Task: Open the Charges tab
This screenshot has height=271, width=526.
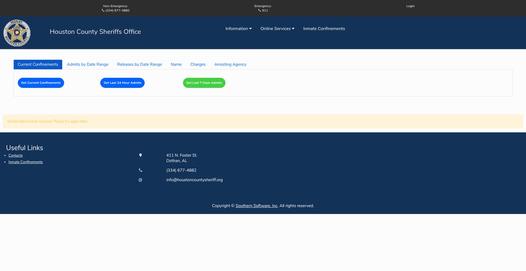Action: 198,64
